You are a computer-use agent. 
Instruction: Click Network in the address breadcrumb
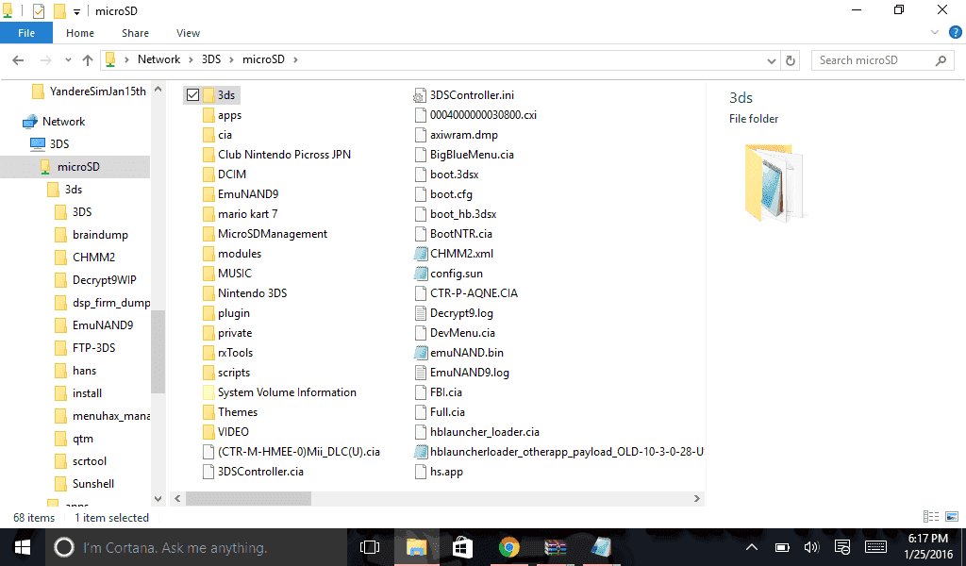tap(158, 59)
